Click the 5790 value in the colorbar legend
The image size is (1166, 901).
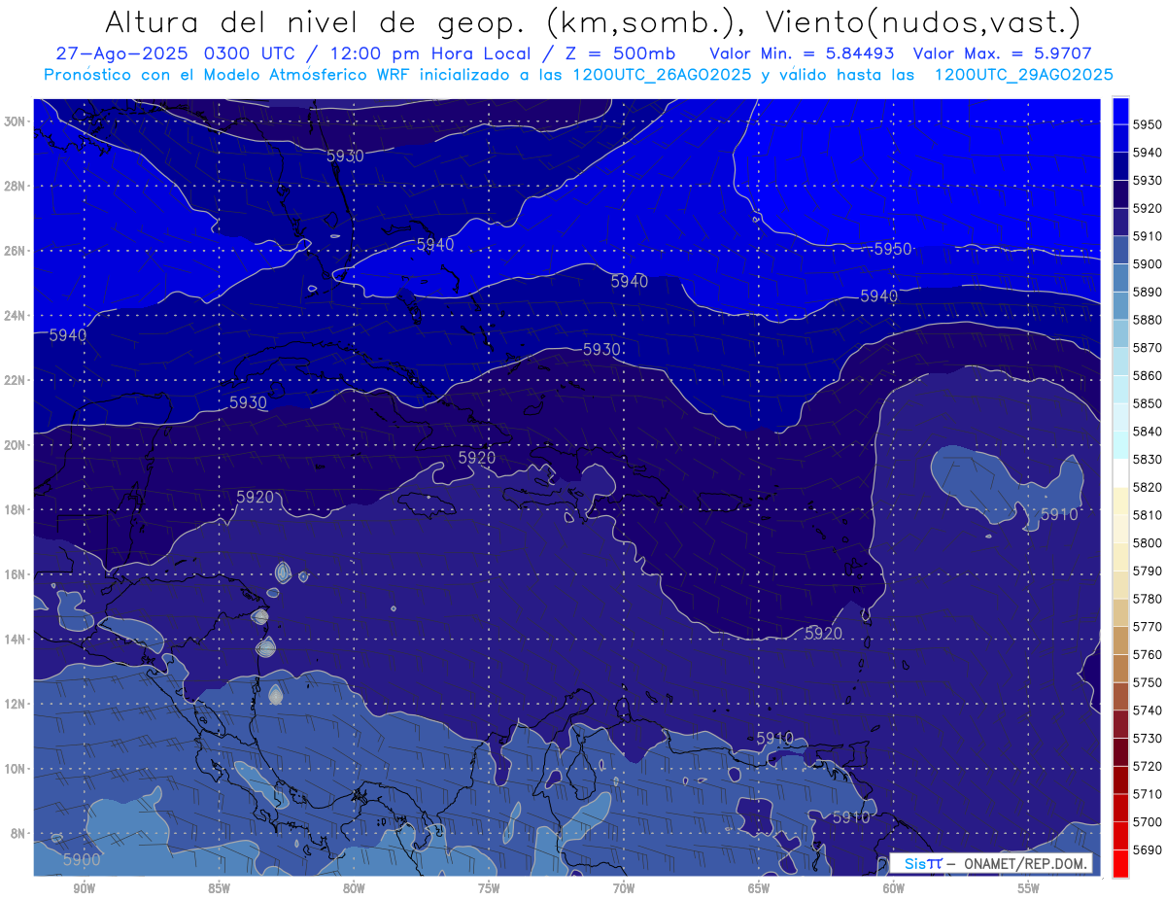(x=1148, y=571)
